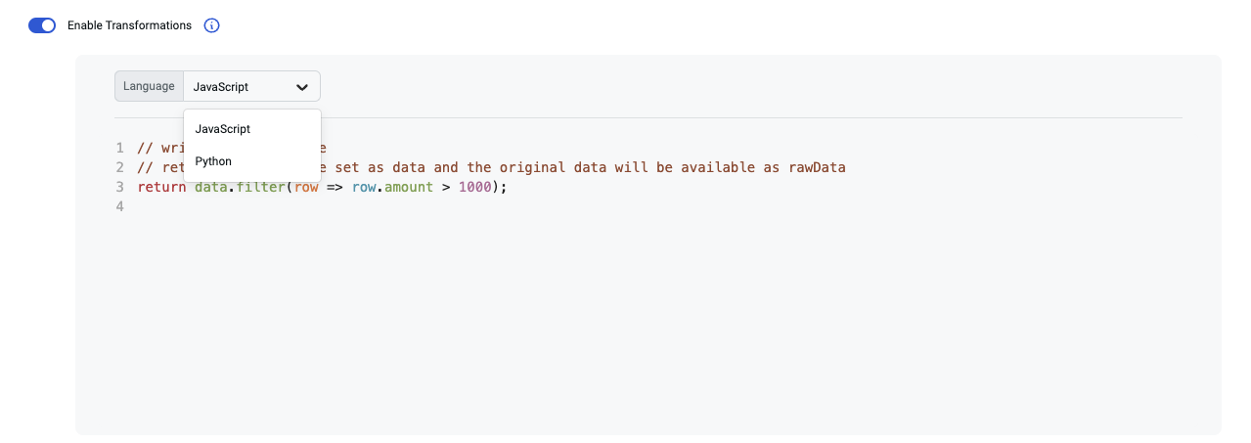1251x443 pixels.
Task: Click the info icon beside Enable Transformations
Action: (x=212, y=25)
